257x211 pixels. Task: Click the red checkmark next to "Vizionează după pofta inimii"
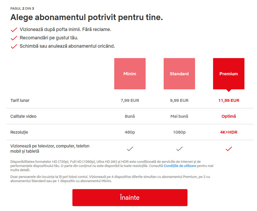click(14, 29)
